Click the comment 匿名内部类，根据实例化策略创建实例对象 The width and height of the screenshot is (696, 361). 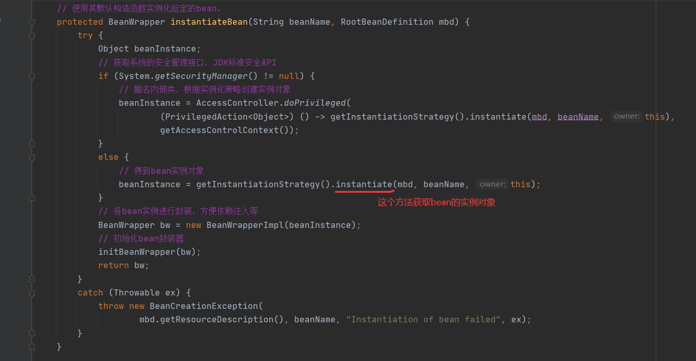click(205, 89)
